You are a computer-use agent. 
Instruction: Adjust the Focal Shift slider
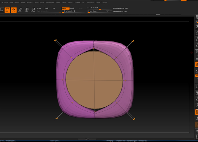[100, 8]
